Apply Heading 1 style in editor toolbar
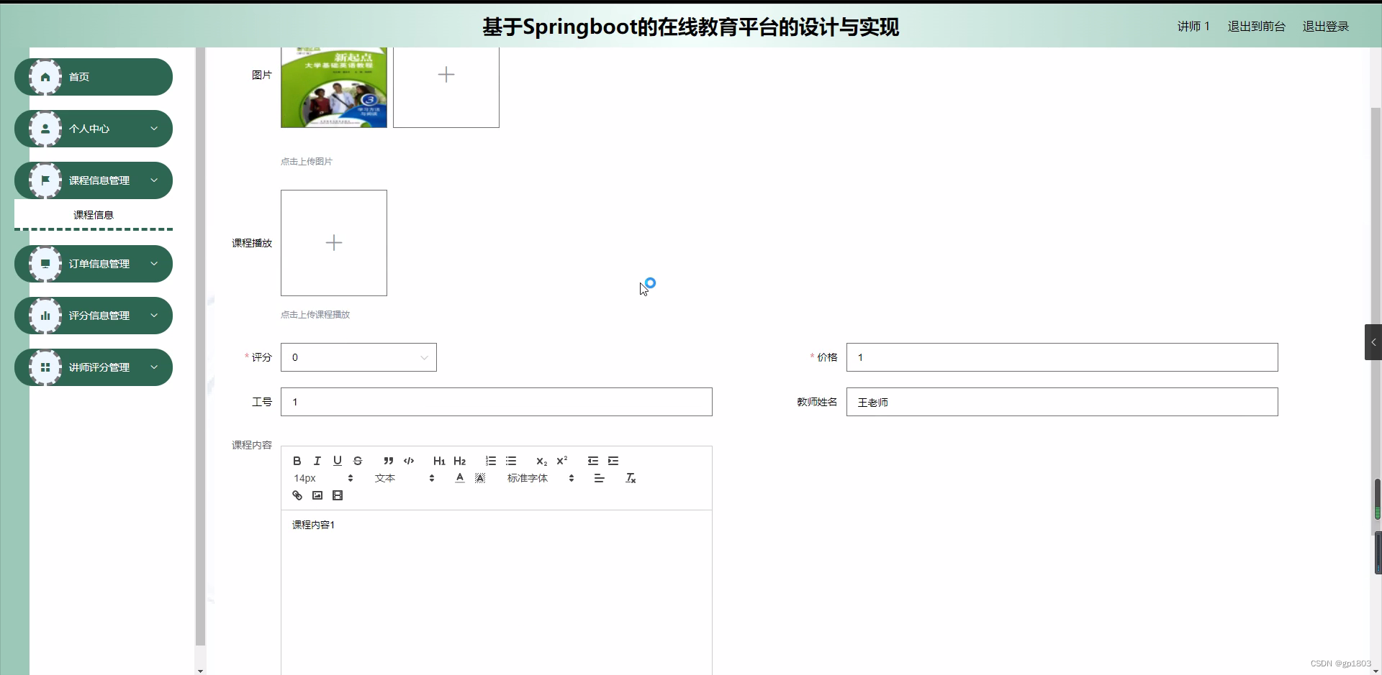The image size is (1382, 675). click(439, 461)
